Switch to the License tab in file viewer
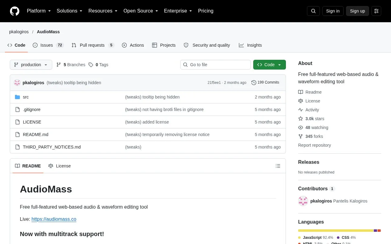 coord(60,166)
